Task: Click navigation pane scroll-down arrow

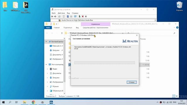Action: click(64, 94)
